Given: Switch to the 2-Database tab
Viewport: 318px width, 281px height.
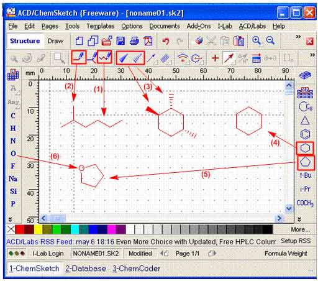Looking at the screenshot, I should point(86,269).
